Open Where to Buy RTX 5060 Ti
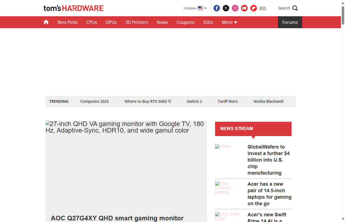 (x=148, y=101)
